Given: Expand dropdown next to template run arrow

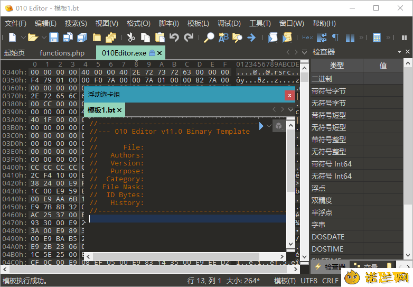Looking at the screenshot, I should (269, 126).
